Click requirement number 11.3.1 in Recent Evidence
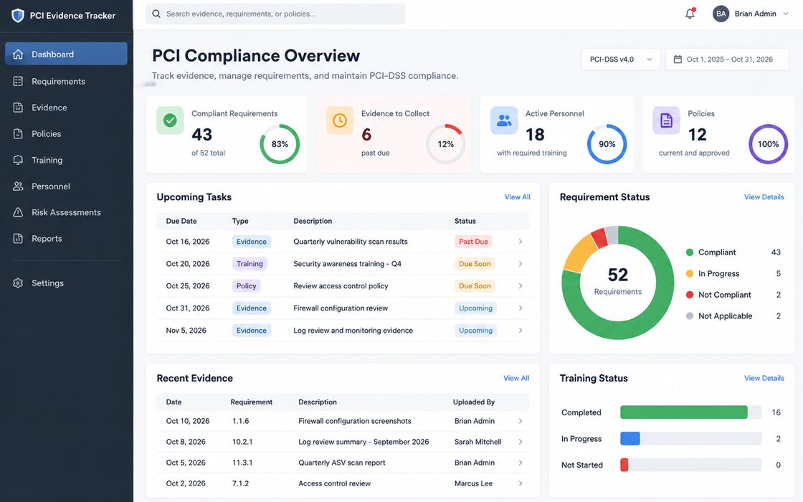 [x=242, y=463]
